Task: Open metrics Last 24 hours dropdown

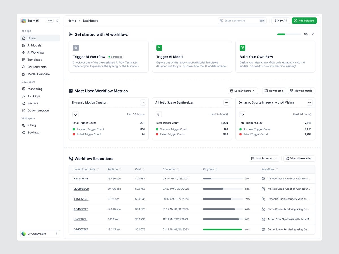Action: coord(243,91)
